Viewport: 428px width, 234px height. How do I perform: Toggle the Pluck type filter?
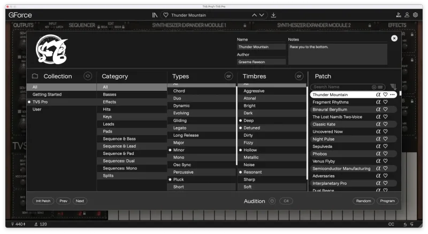201,180
